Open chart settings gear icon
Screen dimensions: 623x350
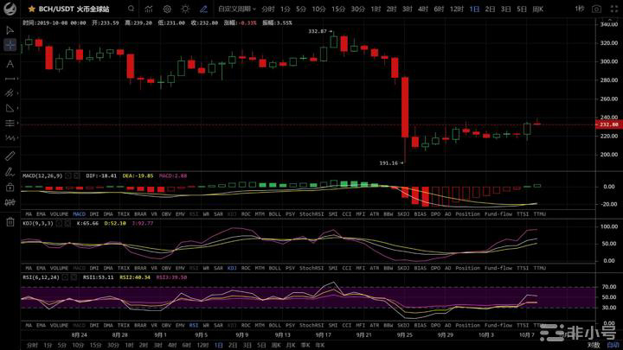tap(167, 9)
